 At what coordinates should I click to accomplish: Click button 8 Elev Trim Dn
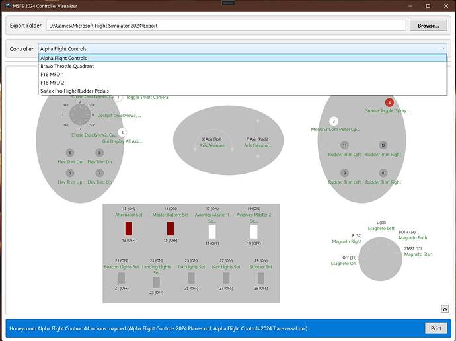pyautogui.click(x=99, y=153)
